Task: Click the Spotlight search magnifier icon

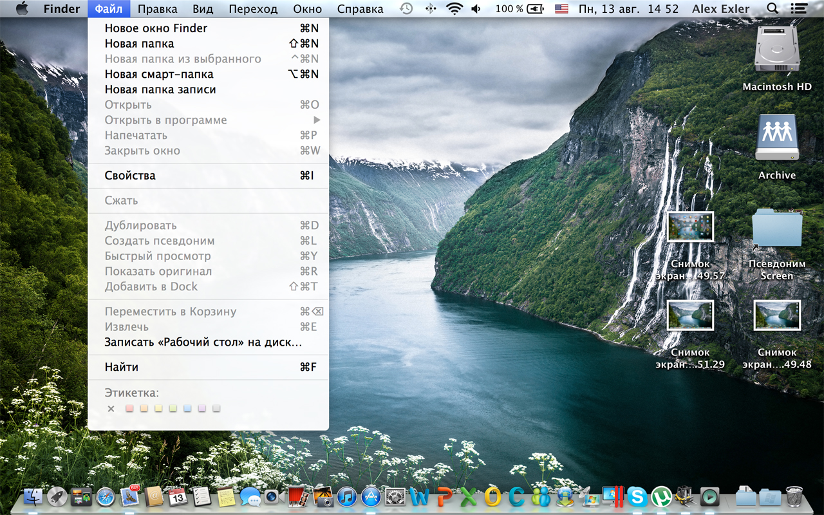Action: pos(772,9)
